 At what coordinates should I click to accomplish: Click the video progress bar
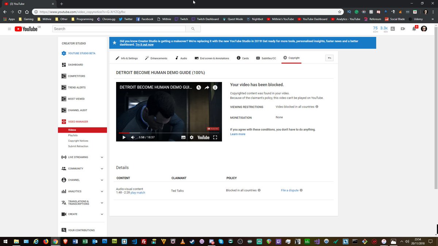tap(169, 133)
